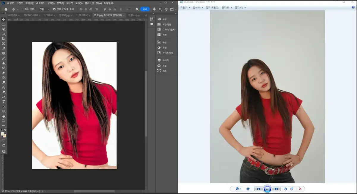Toggle the Quick Mask mode icon
The width and height of the screenshot is (357, 194).
click(x=4, y=141)
